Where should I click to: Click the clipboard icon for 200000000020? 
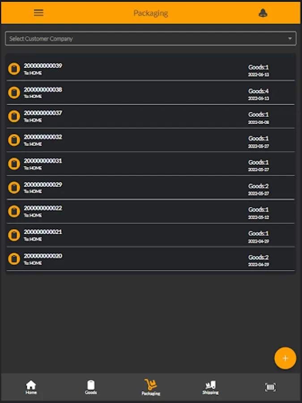[x=14, y=259]
